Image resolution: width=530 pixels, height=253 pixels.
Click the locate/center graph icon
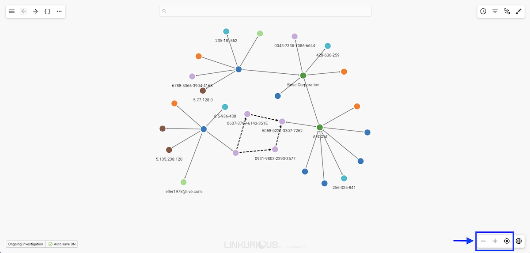(507, 241)
